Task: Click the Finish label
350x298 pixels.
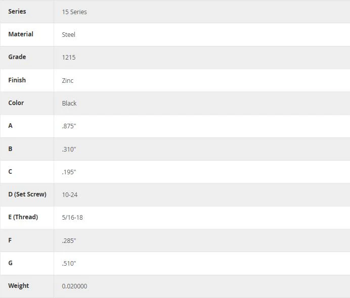Action: 17,80
